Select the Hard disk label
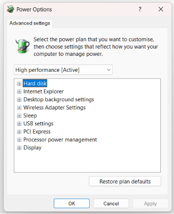174x214 pixels. pos(35,84)
